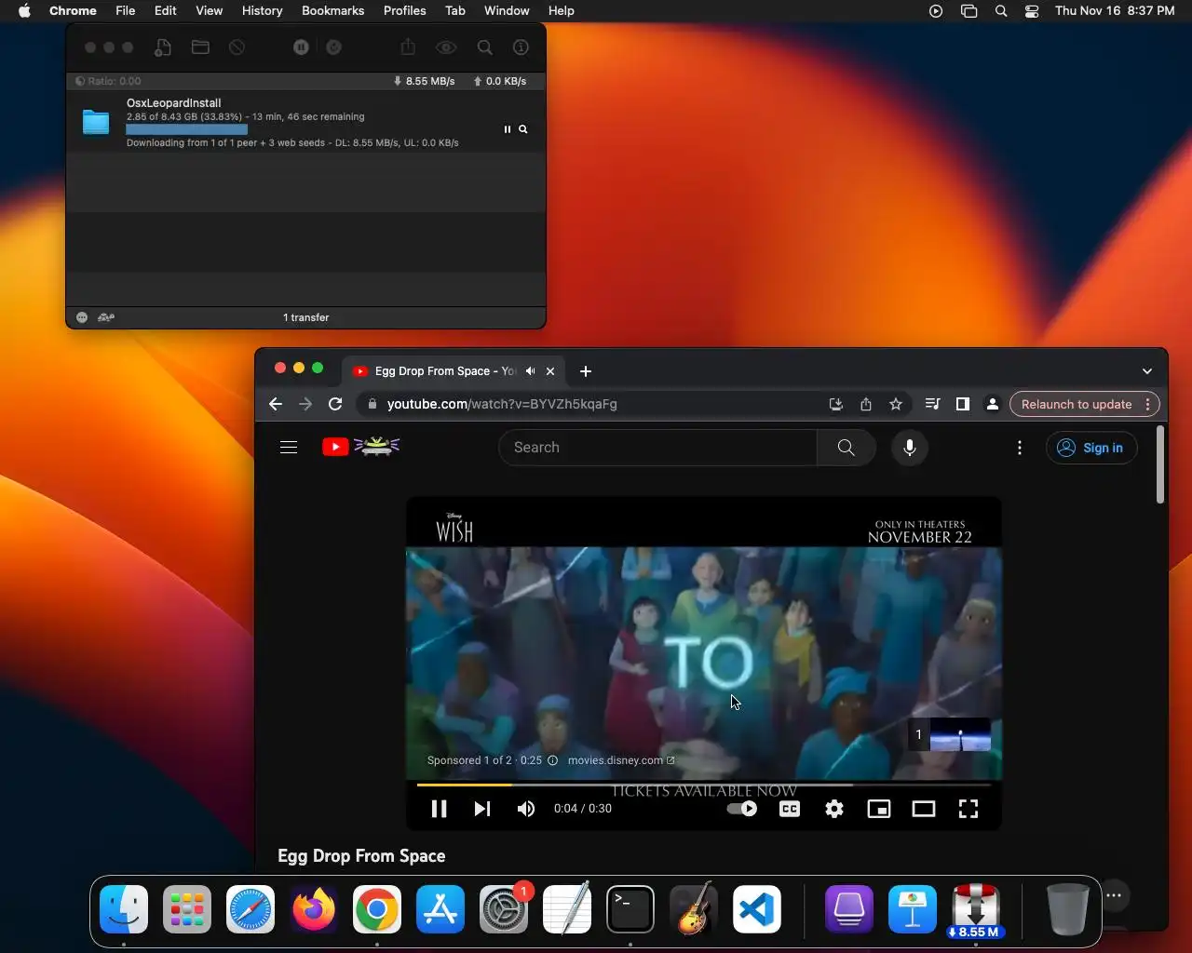Open Chrome media controls icon
Image resolution: width=1192 pixels, height=953 pixels.
tap(932, 404)
